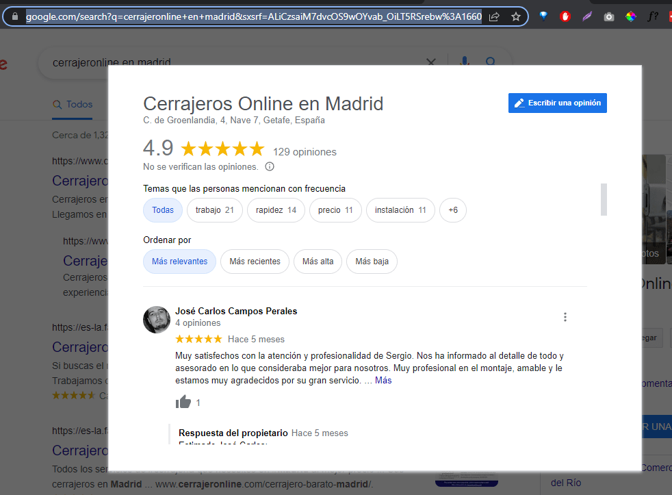
Task: Click the reviews dialog scrollbar
Action: tap(604, 199)
